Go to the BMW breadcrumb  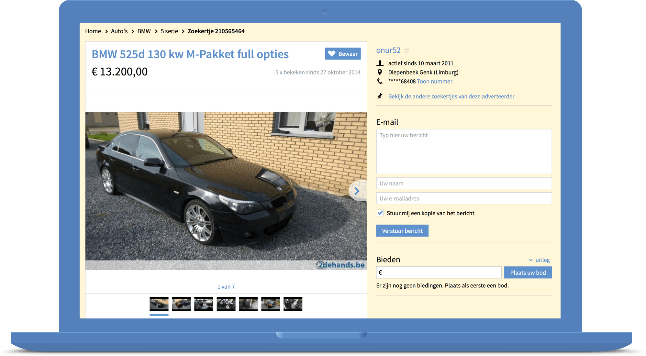click(x=144, y=31)
